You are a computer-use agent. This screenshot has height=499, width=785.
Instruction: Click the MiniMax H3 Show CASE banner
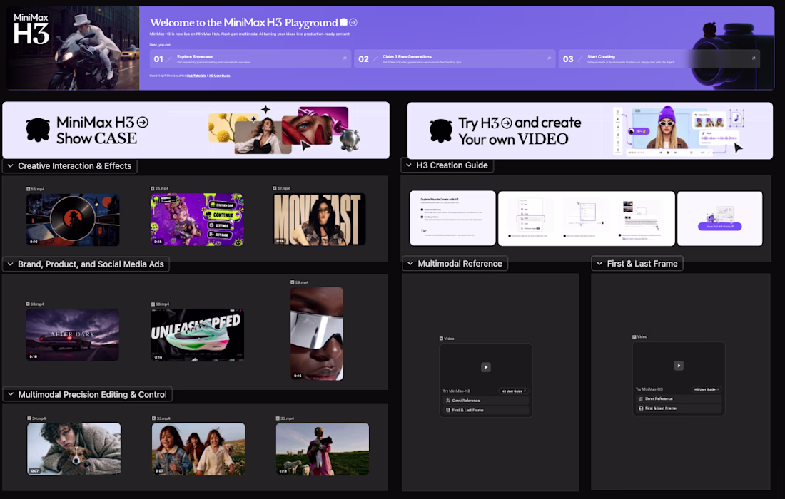coord(196,130)
